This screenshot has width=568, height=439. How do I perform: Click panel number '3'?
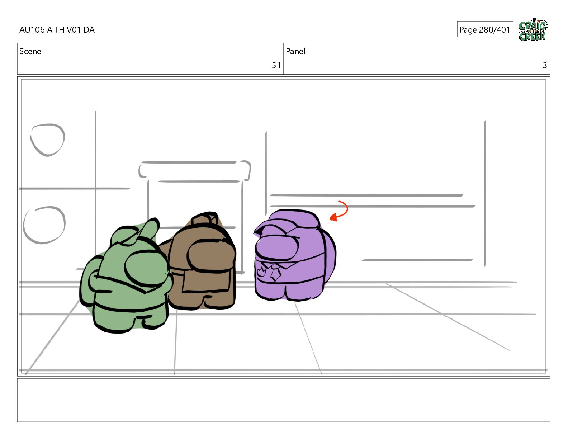(545, 65)
